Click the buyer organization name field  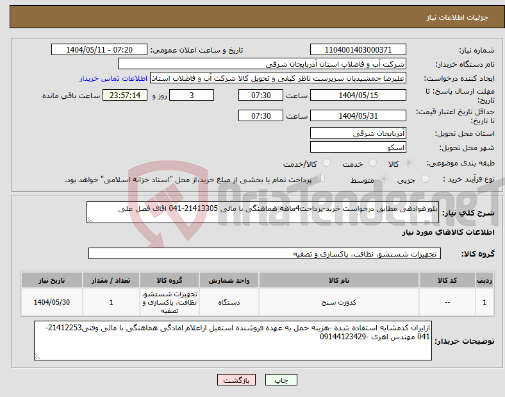[x=262, y=63]
